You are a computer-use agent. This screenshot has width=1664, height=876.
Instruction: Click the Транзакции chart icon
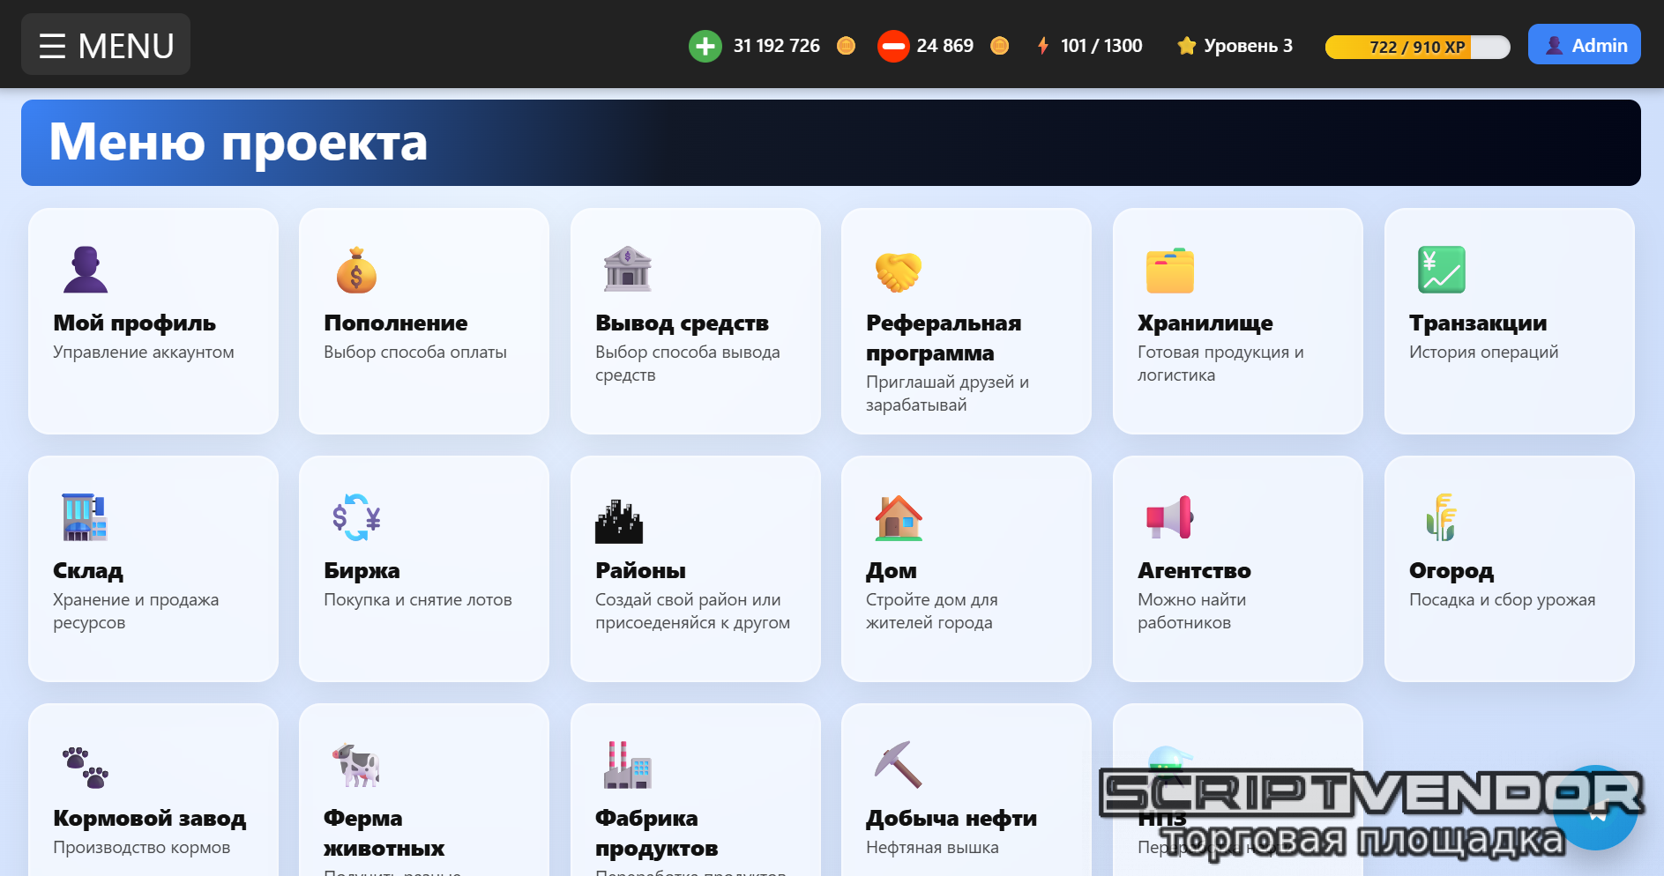1441,270
